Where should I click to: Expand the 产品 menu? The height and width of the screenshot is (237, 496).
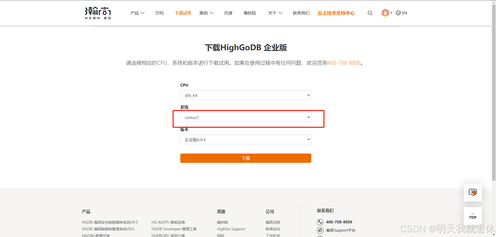pyautogui.click(x=137, y=13)
